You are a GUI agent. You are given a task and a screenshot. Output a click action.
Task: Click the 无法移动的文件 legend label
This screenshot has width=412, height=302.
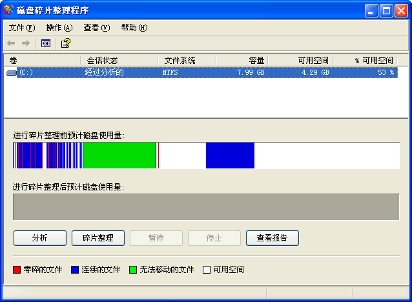click(x=167, y=270)
